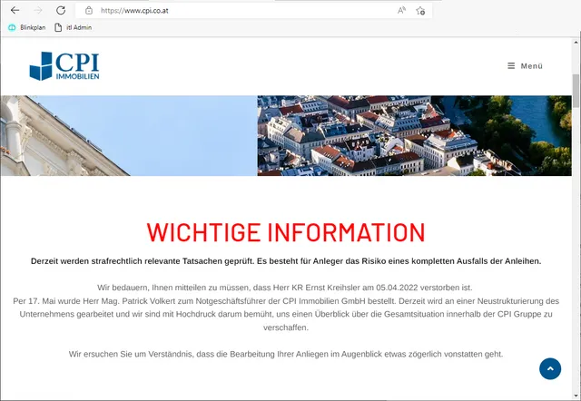Click the aerial city banner image
Screen dimensions: 581x401
point(414,135)
